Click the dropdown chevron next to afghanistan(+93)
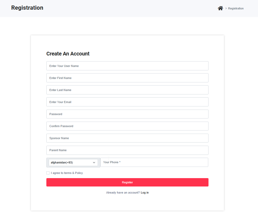 [94, 162]
